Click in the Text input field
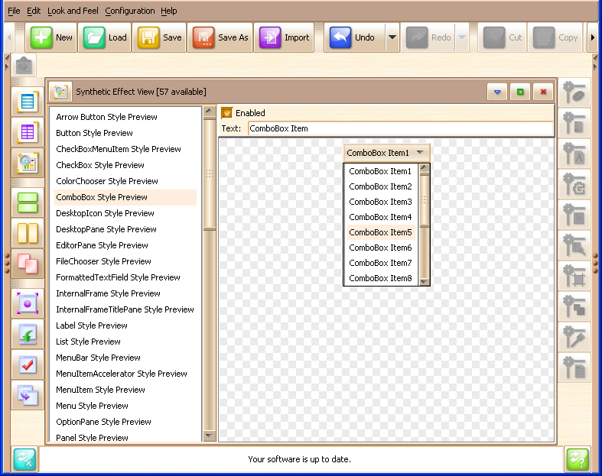The height and width of the screenshot is (476, 602). tap(400, 128)
